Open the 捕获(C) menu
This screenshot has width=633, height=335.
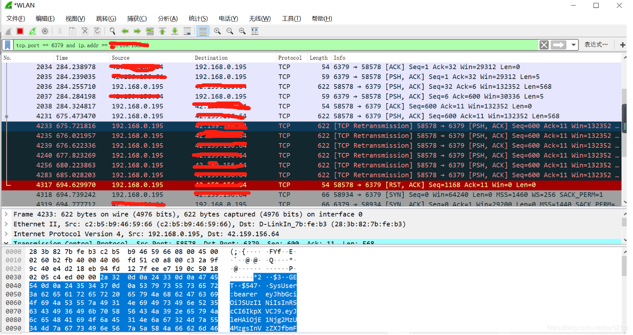coord(137,19)
